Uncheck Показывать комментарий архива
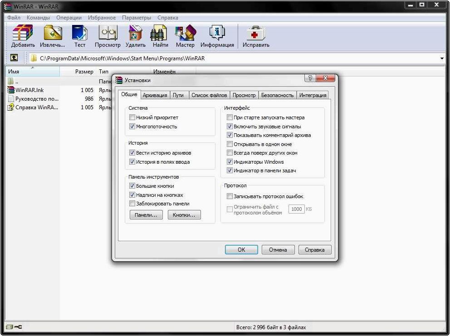The height and width of the screenshot is (336, 450). click(230, 135)
